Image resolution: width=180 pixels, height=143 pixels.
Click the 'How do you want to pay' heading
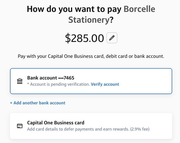tap(74, 9)
